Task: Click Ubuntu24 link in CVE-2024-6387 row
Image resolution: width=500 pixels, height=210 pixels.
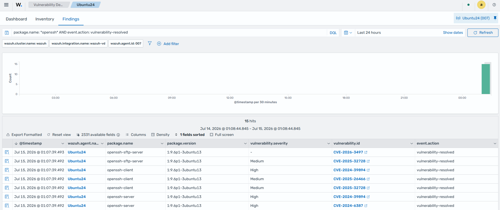Action: click(x=77, y=206)
